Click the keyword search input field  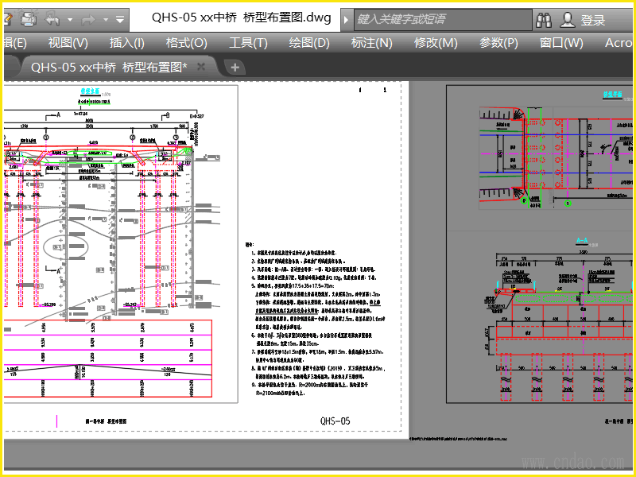click(443, 19)
